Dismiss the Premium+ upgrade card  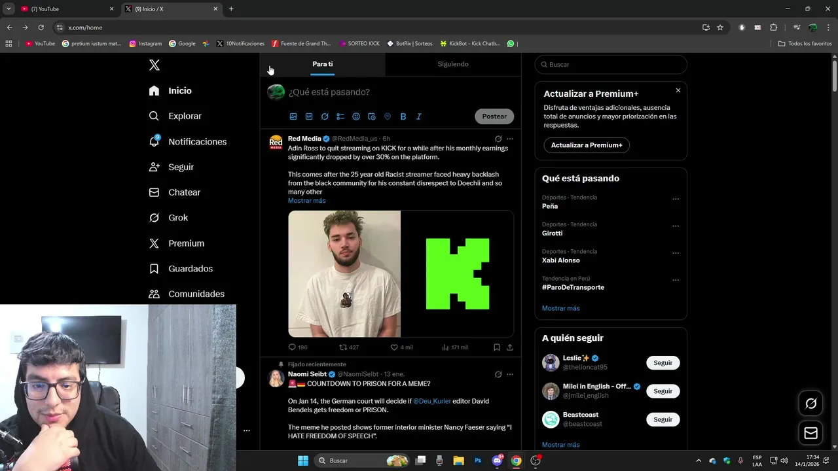[678, 90]
